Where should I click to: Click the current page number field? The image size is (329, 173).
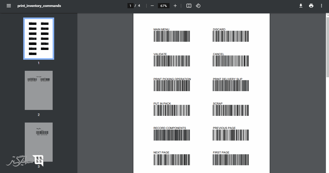(131, 6)
